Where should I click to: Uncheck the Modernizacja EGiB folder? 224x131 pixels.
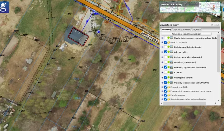pyautogui.click(x=166, y=87)
